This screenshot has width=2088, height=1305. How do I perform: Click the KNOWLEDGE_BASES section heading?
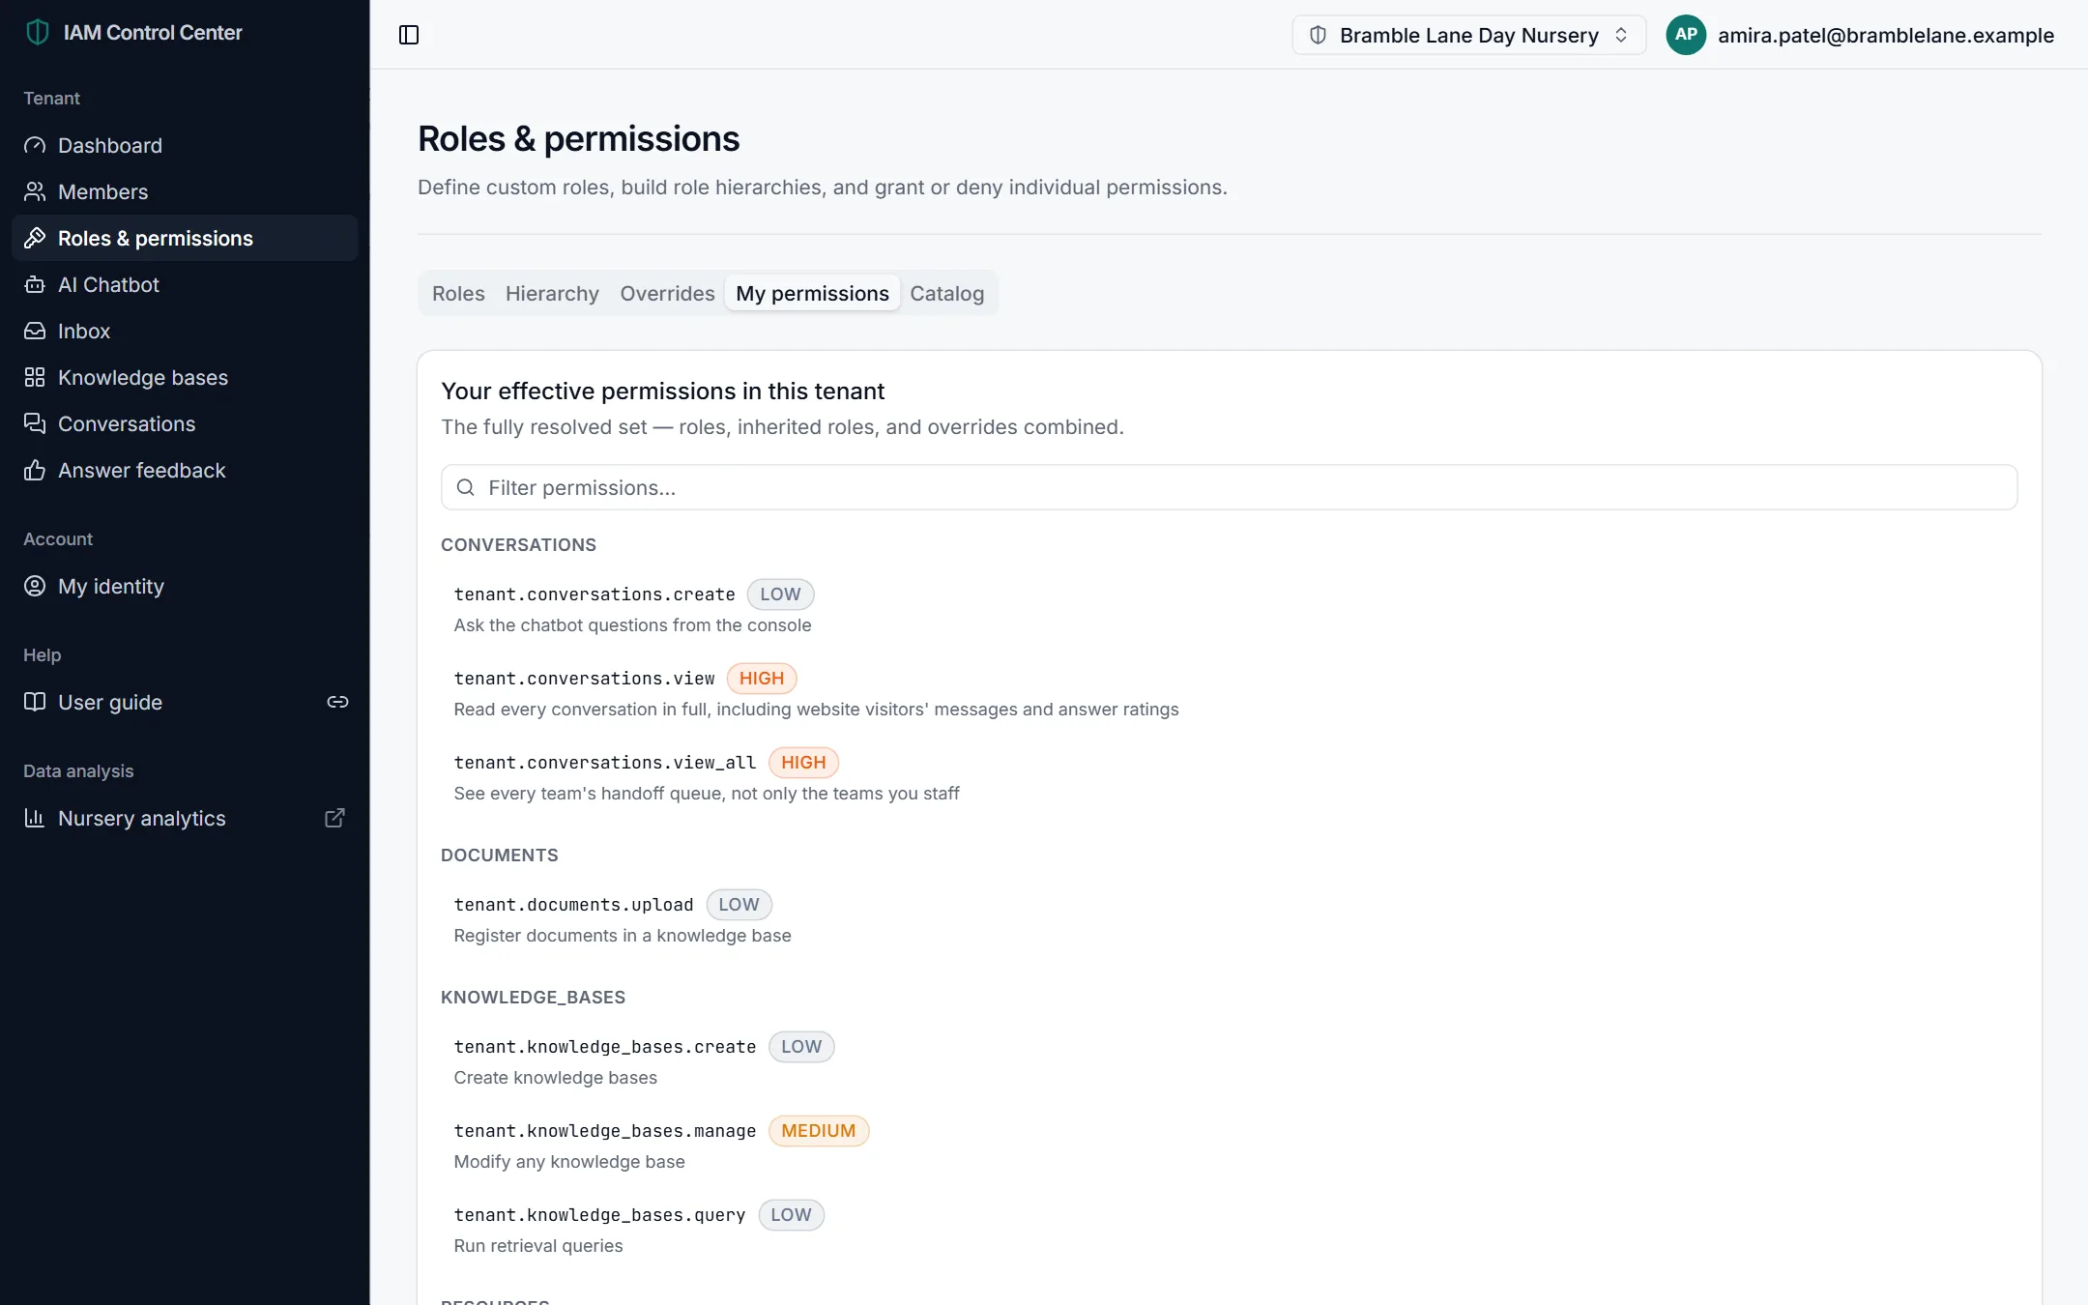pos(534,998)
